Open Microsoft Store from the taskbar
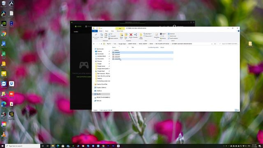Screen dimensions: 263x148 coord(63,146)
